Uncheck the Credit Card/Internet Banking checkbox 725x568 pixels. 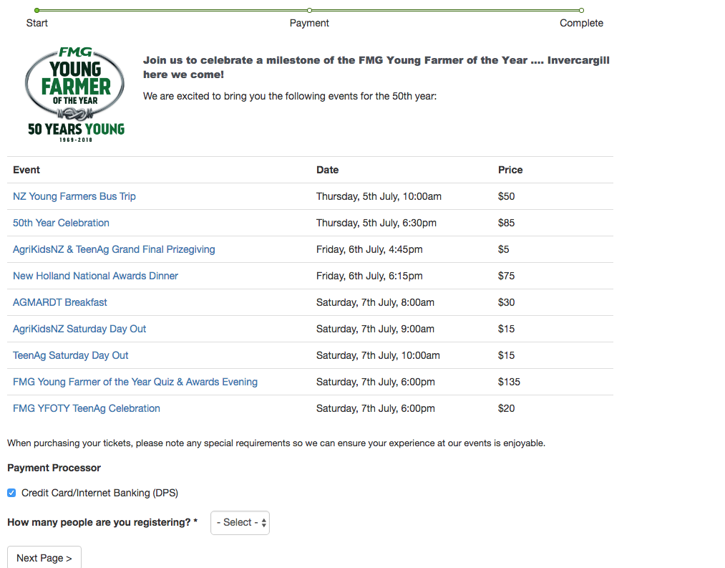tap(11, 493)
